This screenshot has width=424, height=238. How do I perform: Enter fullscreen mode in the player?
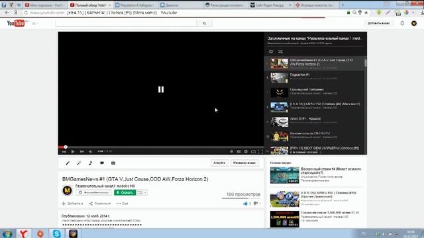260,151
